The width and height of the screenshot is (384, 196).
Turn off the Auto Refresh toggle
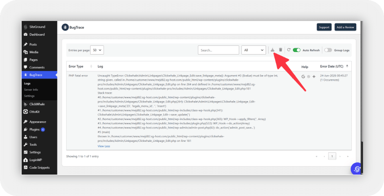(x=297, y=50)
